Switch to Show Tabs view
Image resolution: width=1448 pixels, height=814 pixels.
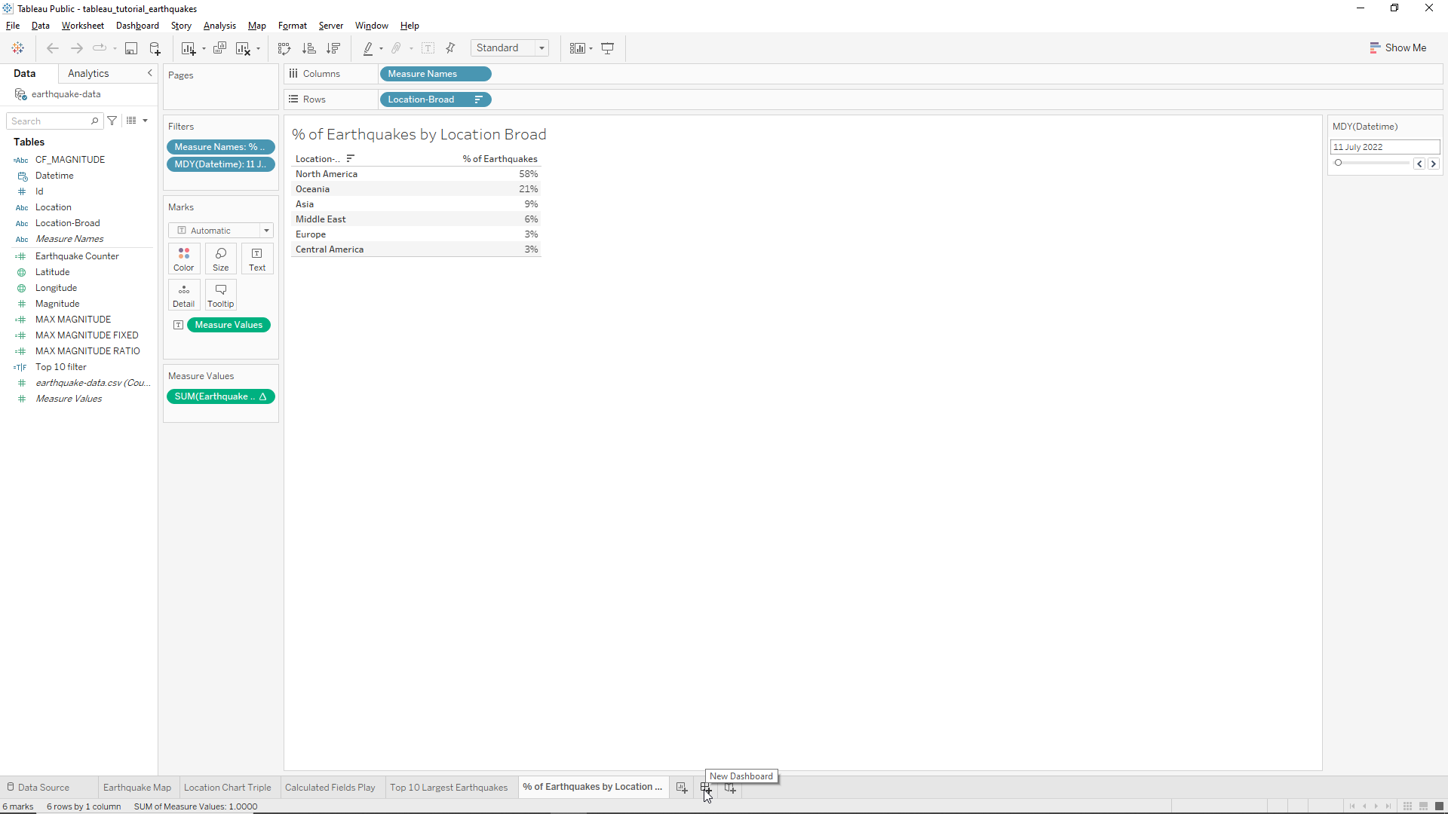[1439, 806]
